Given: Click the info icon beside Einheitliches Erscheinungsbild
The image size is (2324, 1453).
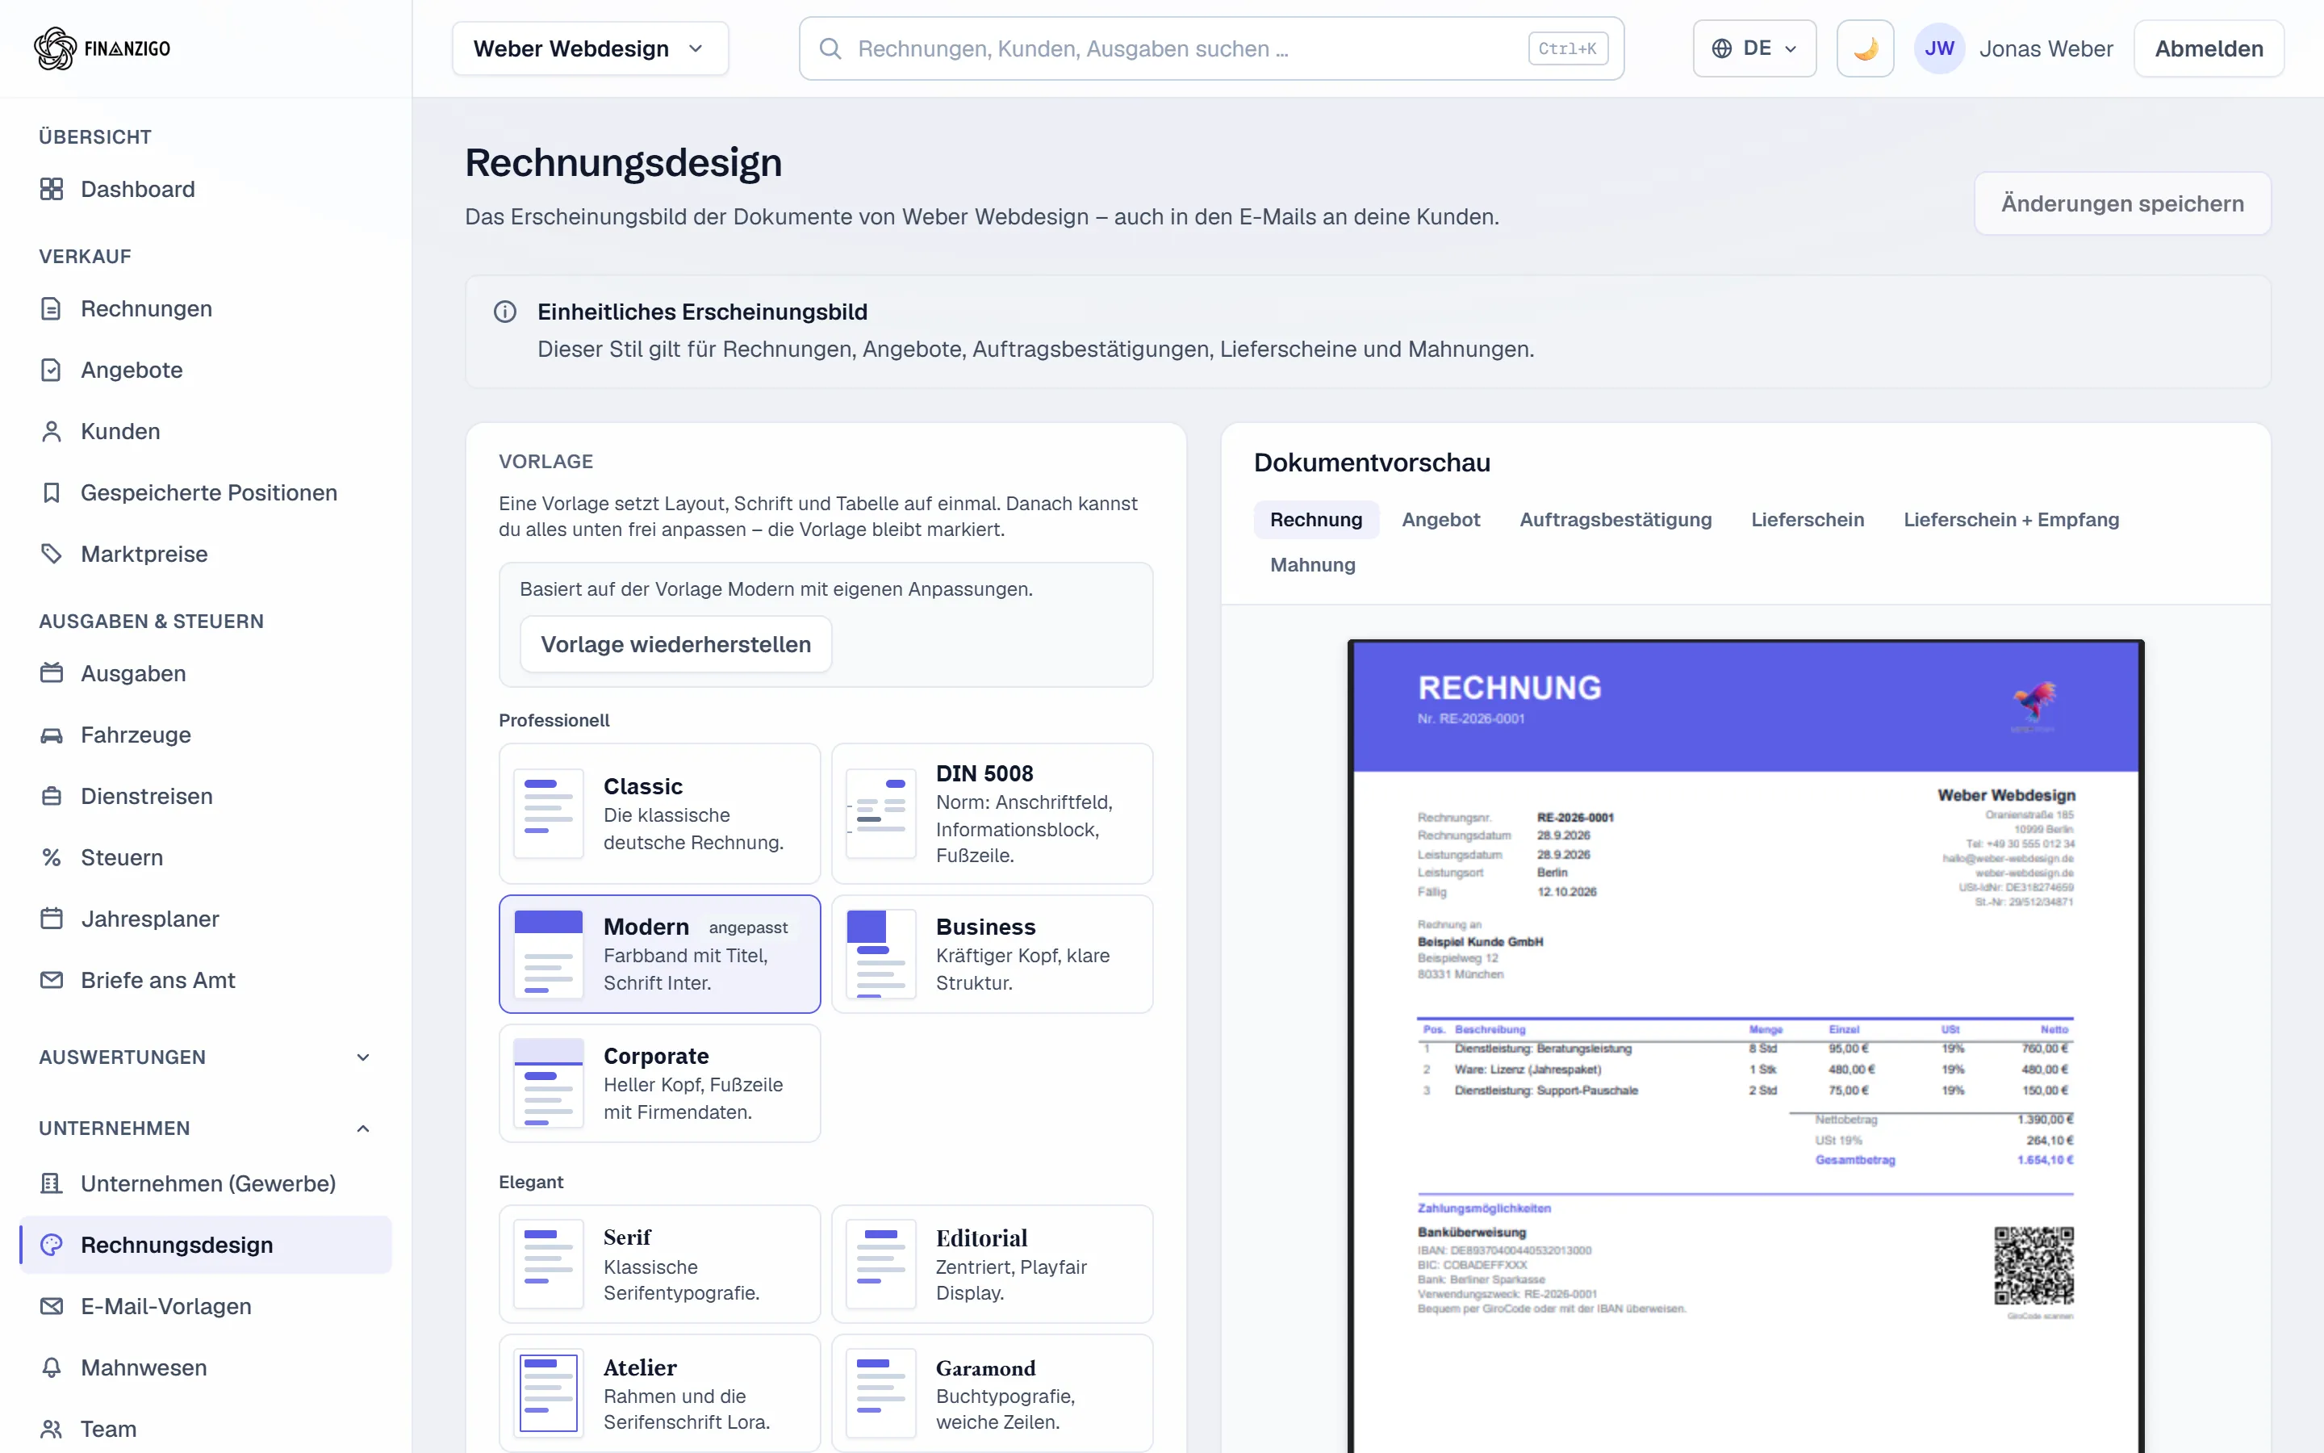Looking at the screenshot, I should point(505,312).
